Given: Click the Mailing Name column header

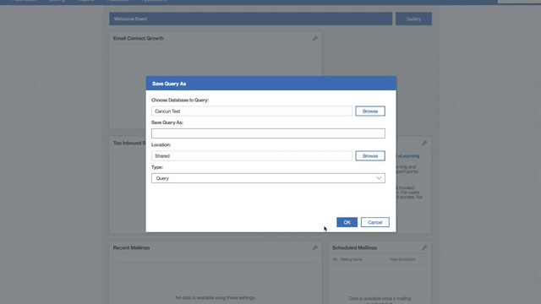Looking at the screenshot, I should pyautogui.click(x=352, y=259).
